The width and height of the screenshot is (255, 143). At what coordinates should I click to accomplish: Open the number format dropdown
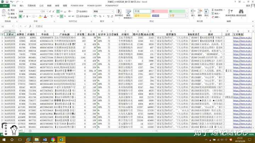112,11
